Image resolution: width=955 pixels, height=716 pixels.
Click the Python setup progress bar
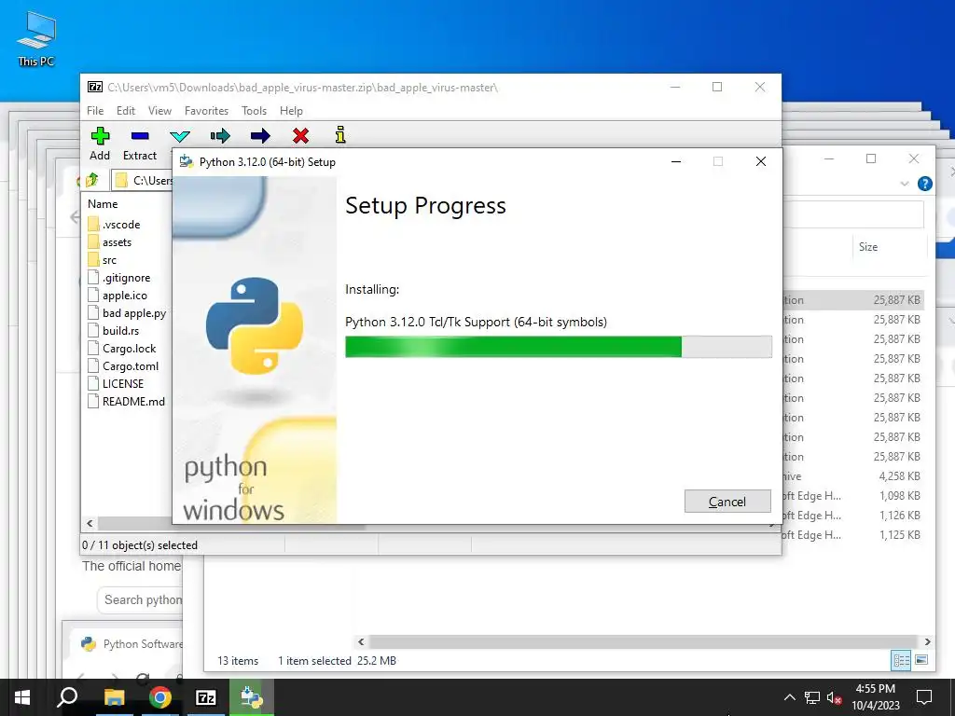coord(559,347)
